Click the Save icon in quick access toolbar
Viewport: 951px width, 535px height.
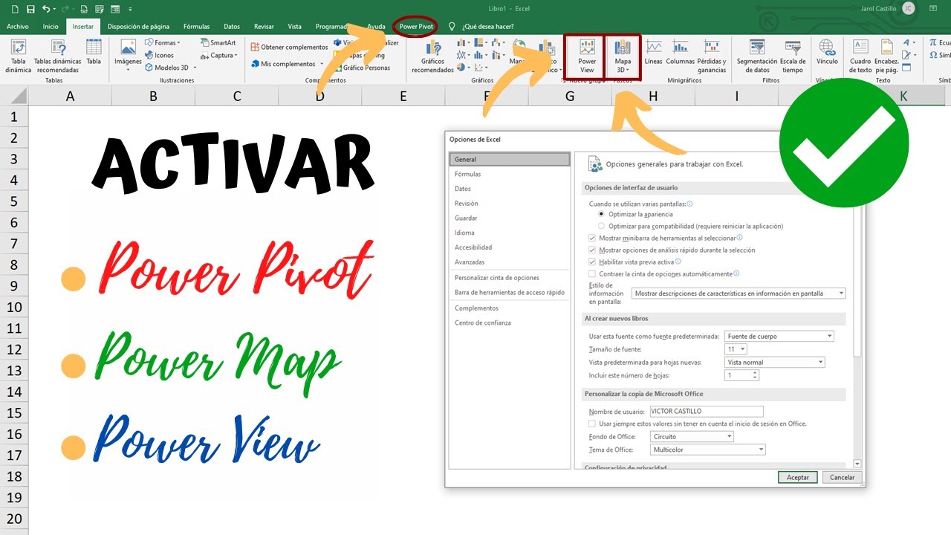[x=30, y=10]
